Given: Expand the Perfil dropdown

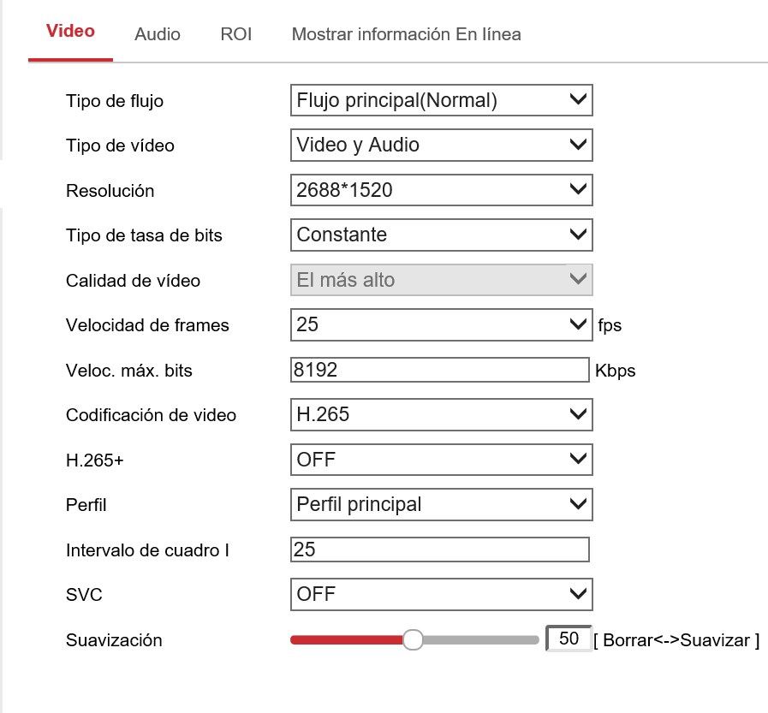Looking at the screenshot, I should point(441,504).
